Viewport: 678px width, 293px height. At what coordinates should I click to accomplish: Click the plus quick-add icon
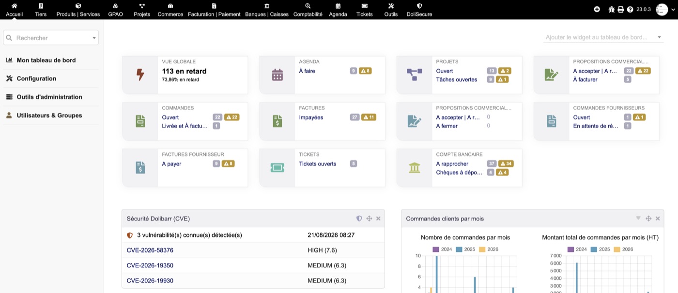coord(597,9)
